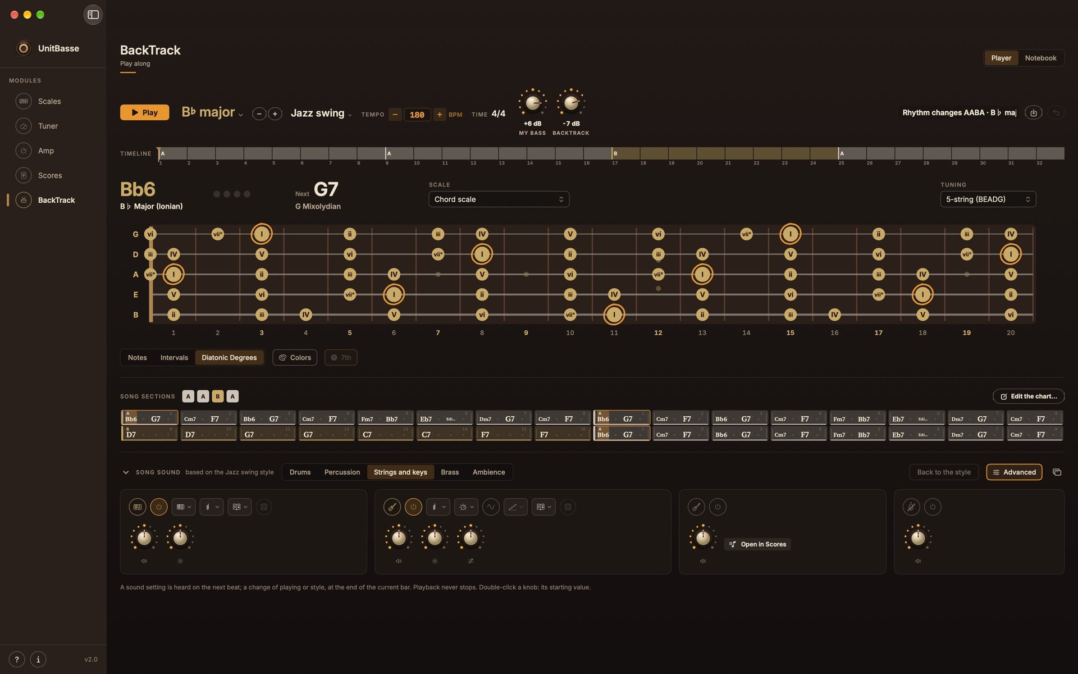Open the Scores module icon
Screen dimensions: 1078x674
coord(24,175)
